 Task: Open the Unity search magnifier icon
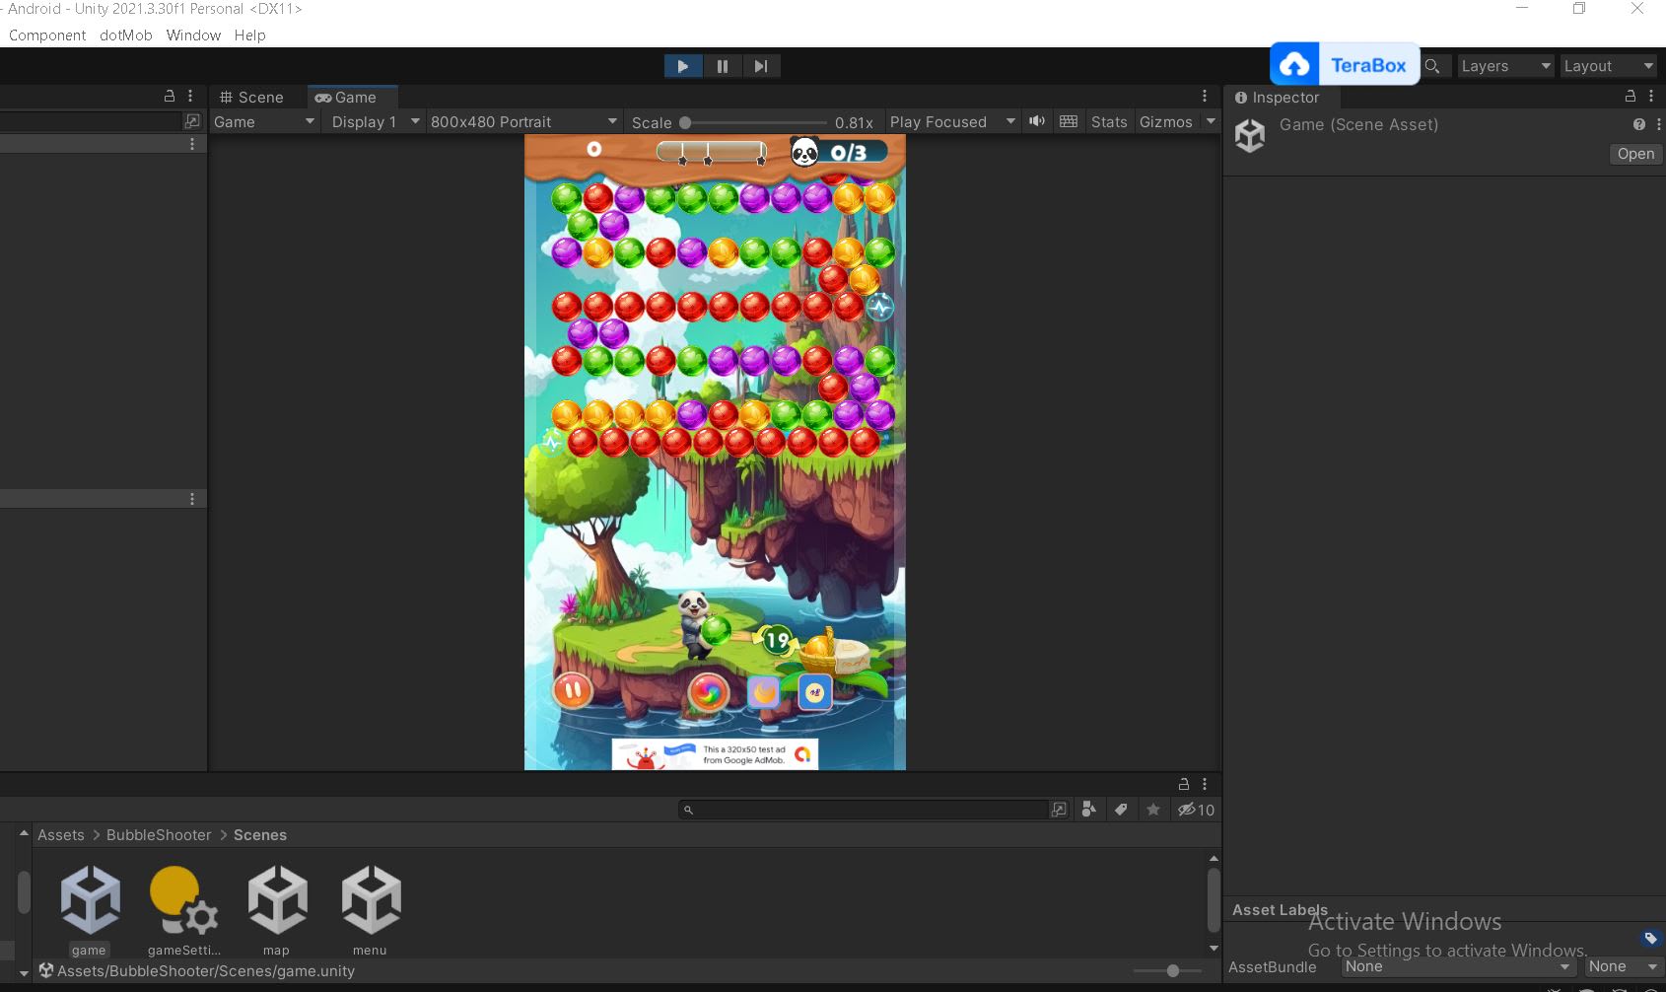tap(1432, 66)
